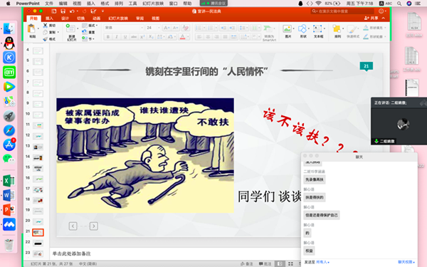Viewport: 427px width, 267px height.
Task: Click the format painter brush icon
Action: click(46, 39)
